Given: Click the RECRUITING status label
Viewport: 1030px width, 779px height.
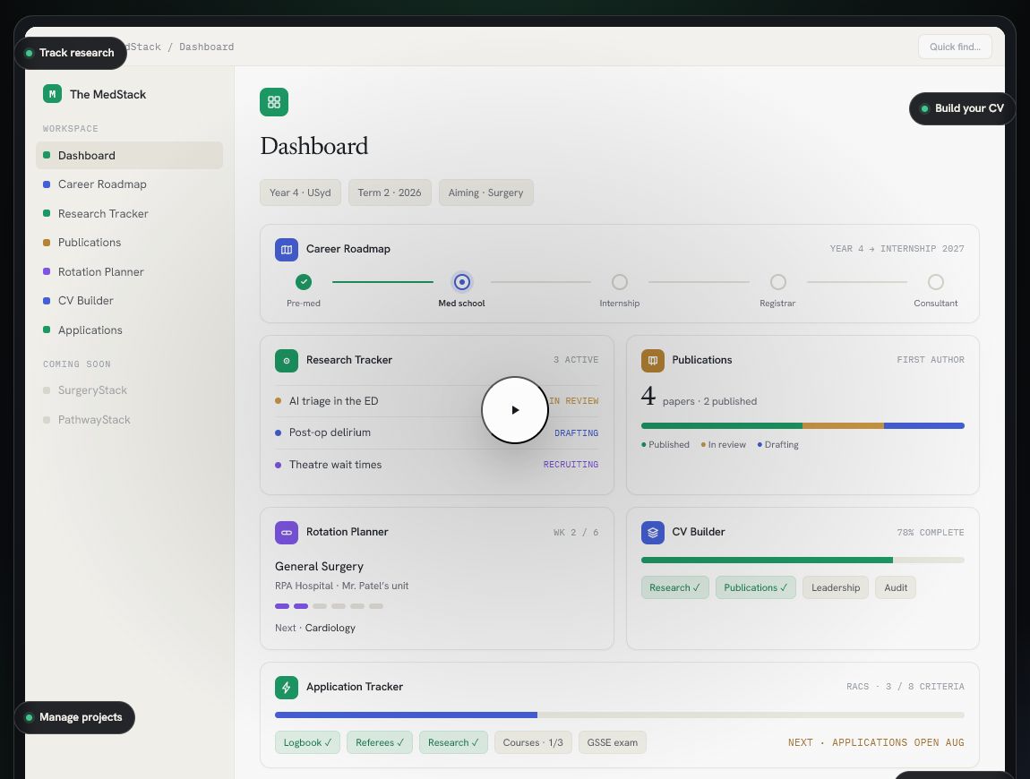Looking at the screenshot, I should pos(571,465).
